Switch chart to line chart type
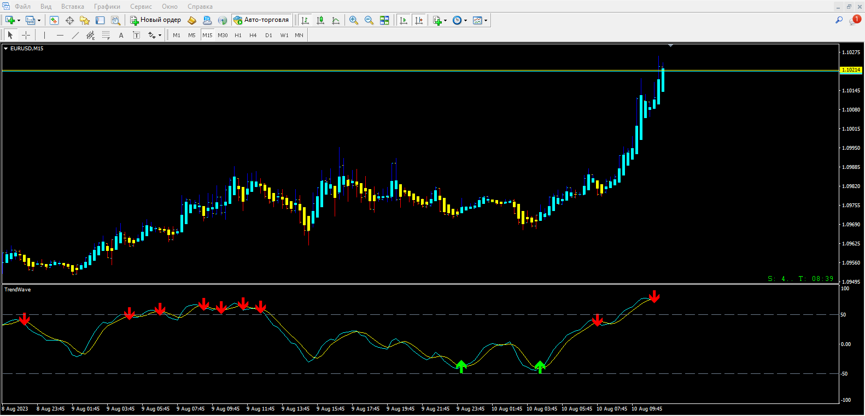Viewport: 865px width, 416px height. point(336,20)
